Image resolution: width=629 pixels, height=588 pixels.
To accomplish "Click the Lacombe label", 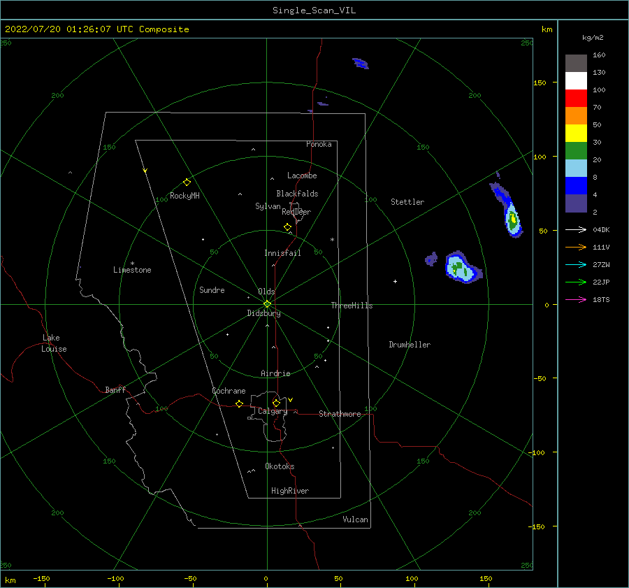I will (x=302, y=175).
